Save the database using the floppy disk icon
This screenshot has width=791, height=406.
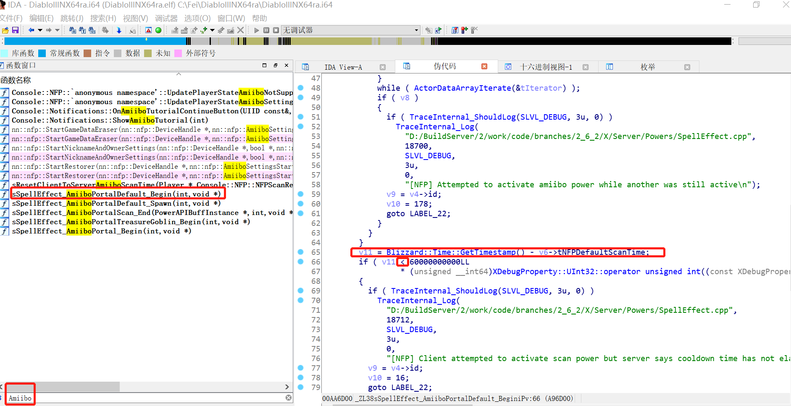pos(15,30)
